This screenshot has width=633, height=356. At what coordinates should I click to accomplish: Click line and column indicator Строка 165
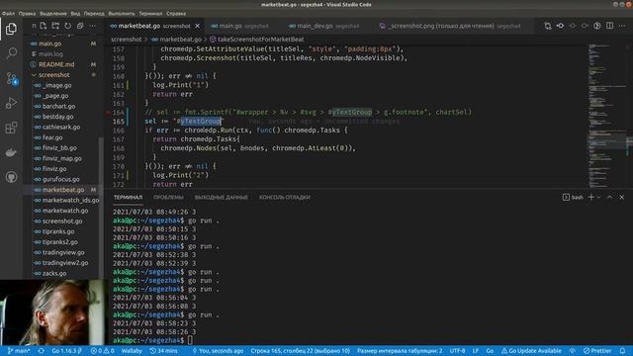click(x=300, y=351)
